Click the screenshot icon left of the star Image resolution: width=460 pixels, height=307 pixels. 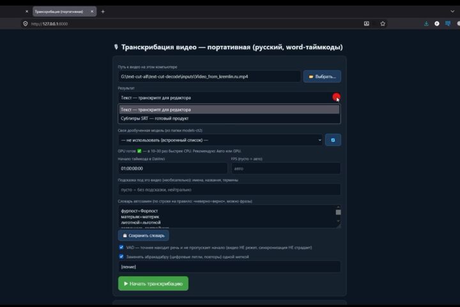coord(367,24)
